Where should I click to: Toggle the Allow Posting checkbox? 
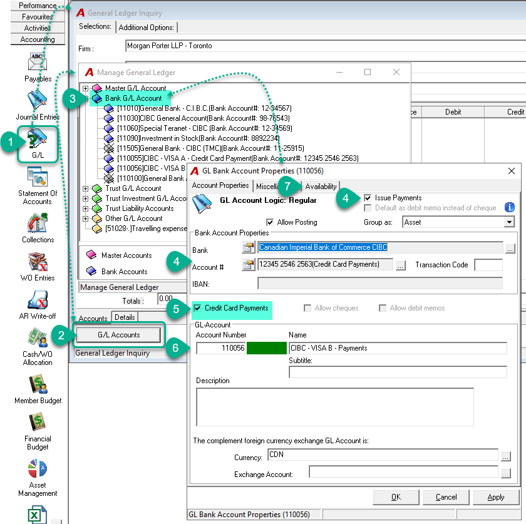[x=270, y=222]
